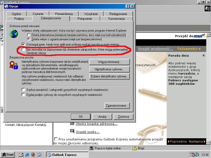211x158 pixels.
Task: Enable Dodaj podpis cyfrowy checkbox
Action: 23,95
